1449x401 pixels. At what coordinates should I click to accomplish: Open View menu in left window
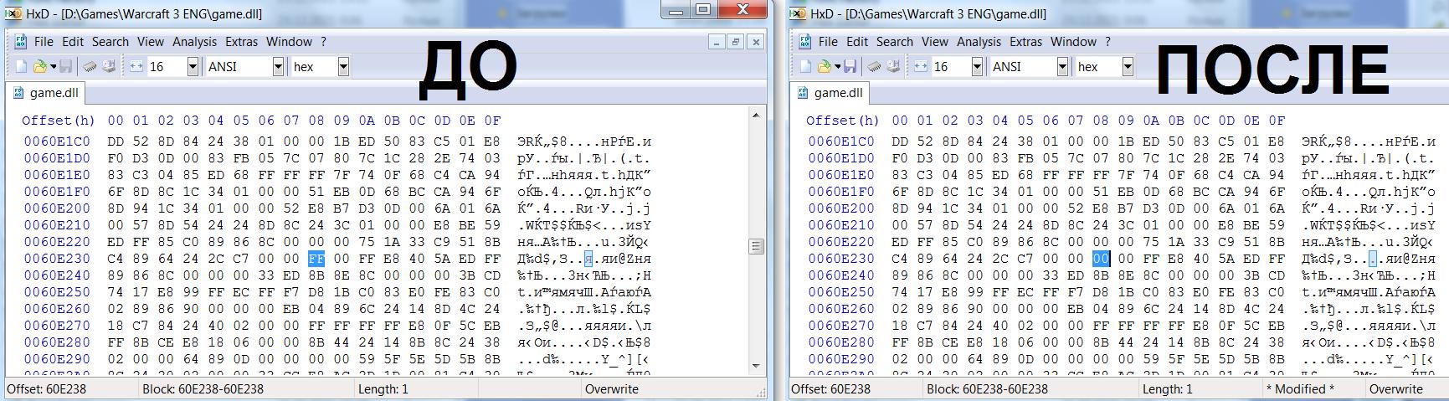coord(151,41)
